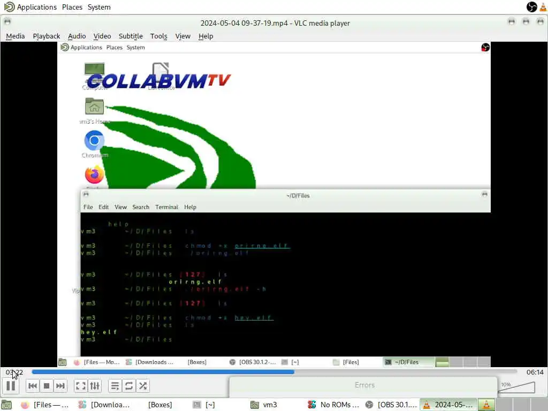Click the VLC video playback area
This screenshot has width=548, height=411.
click(273, 204)
